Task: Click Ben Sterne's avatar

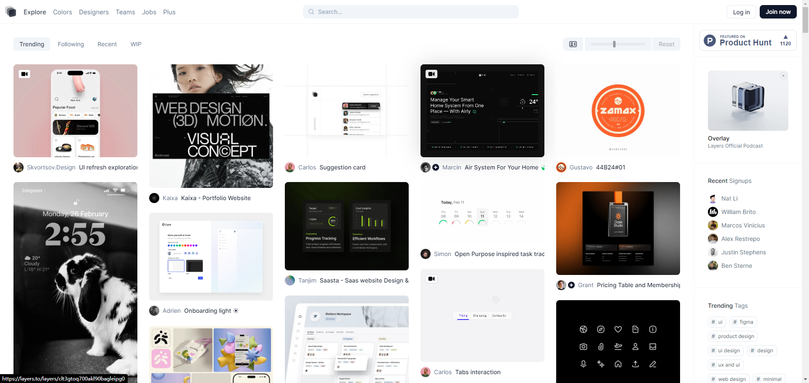Action: point(713,266)
